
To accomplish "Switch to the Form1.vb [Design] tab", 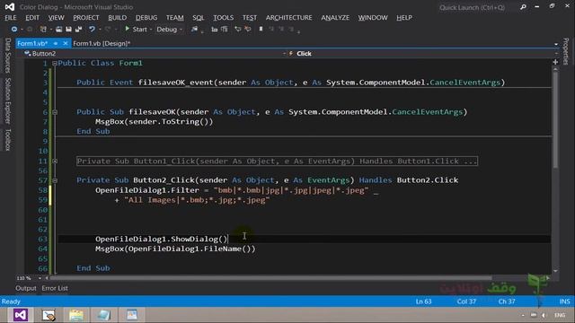I will coord(102,43).
